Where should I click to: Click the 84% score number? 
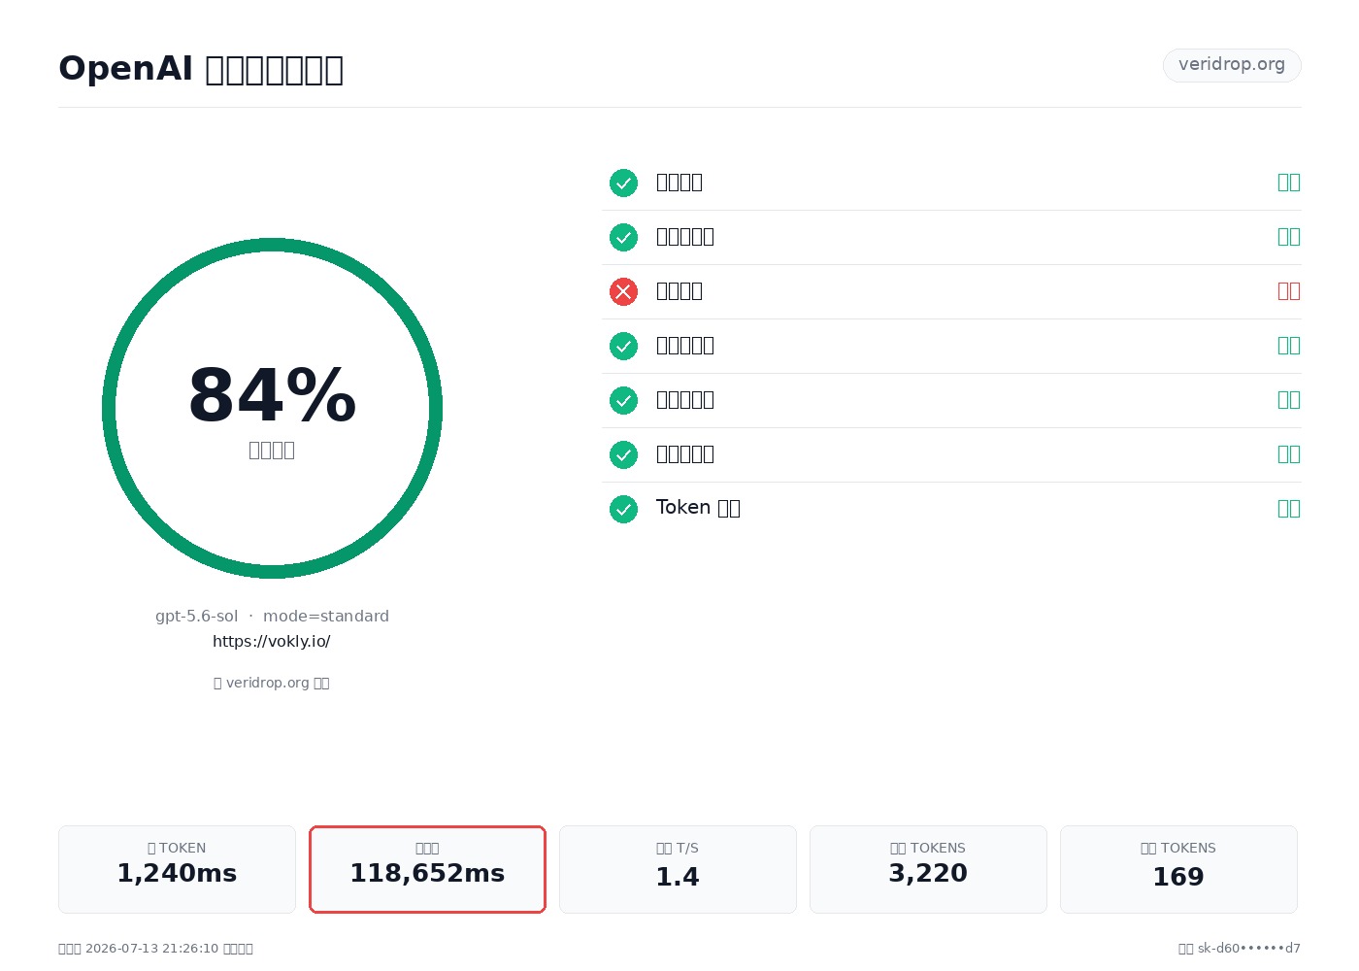[272, 396]
